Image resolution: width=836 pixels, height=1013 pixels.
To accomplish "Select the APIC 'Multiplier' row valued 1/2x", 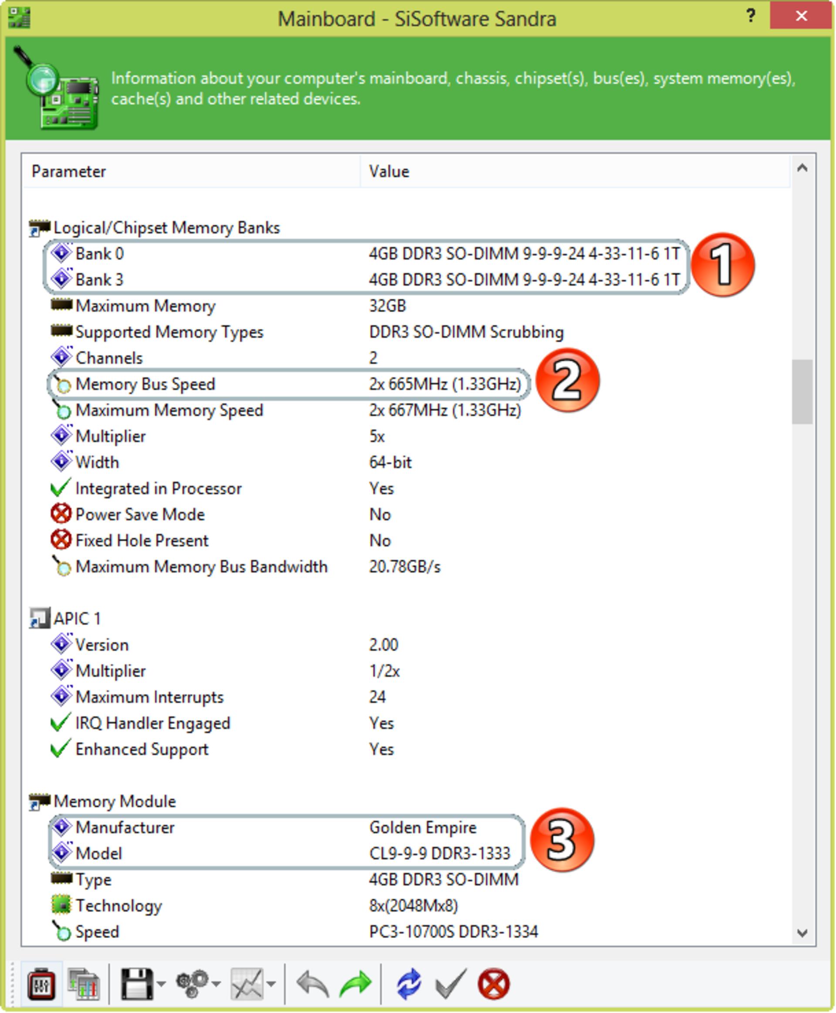I will (226, 671).
